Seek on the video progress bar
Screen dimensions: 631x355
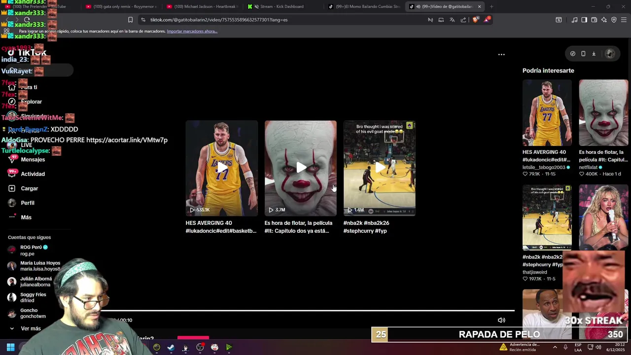pos(308,311)
